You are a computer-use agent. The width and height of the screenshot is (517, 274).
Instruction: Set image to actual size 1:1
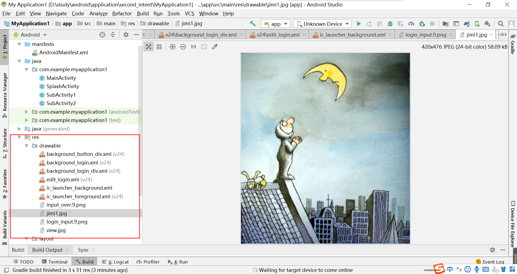click(x=193, y=47)
